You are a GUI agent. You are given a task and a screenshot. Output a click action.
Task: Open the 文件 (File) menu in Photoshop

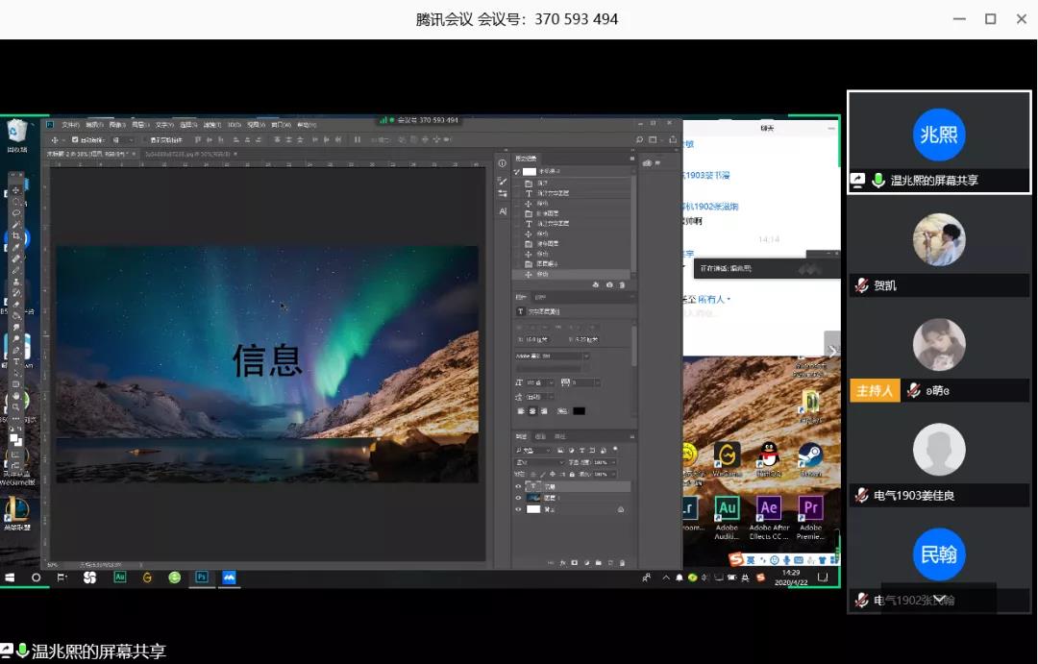[70, 125]
